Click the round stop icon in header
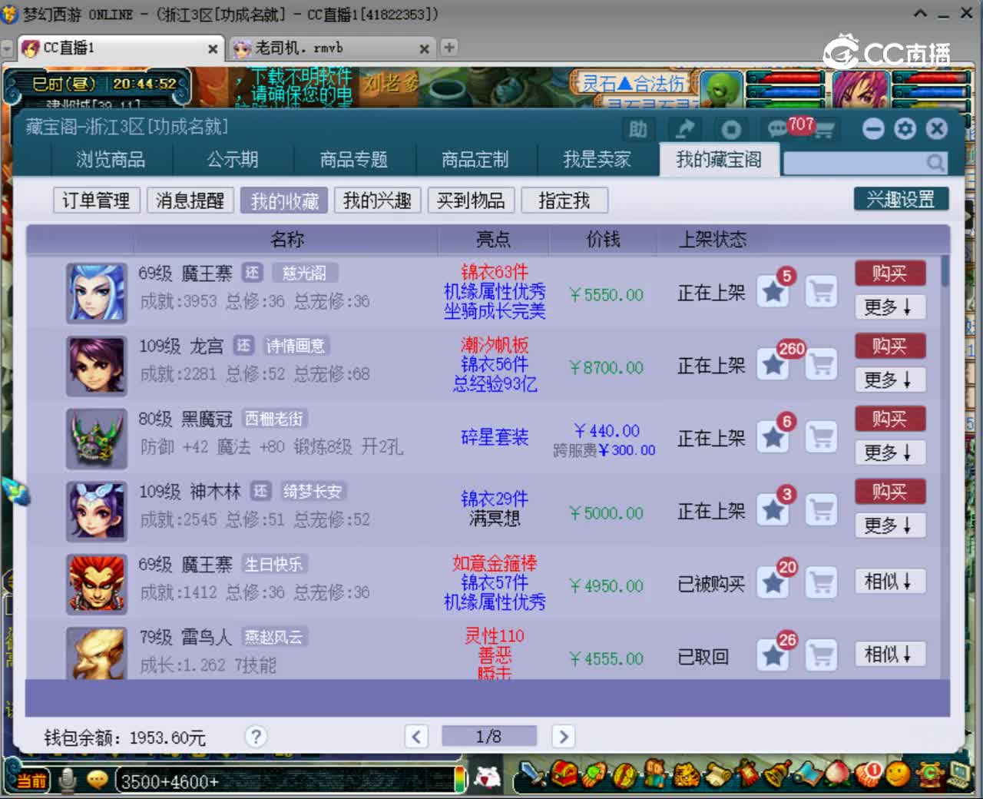The image size is (983, 799). click(730, 129)
